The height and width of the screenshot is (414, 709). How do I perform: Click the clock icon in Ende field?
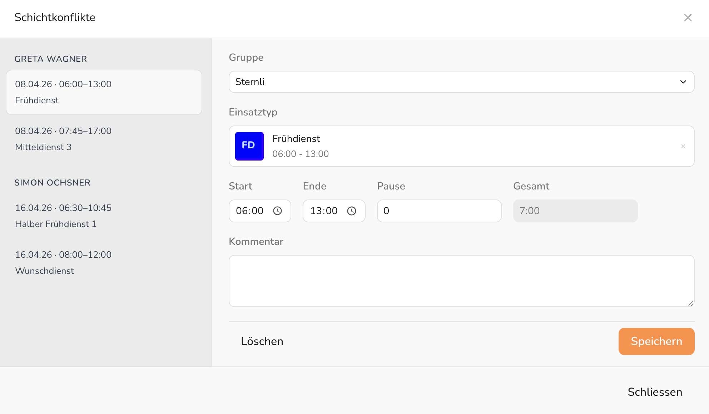pyautogui.click(x=352, y=211)
